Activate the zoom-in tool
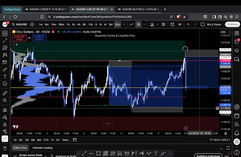 5,100
